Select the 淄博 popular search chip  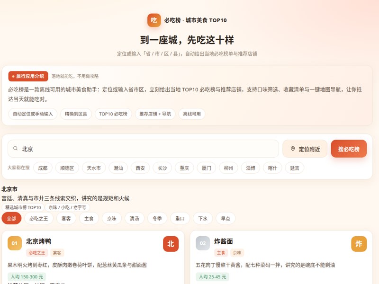click(251, 168)
